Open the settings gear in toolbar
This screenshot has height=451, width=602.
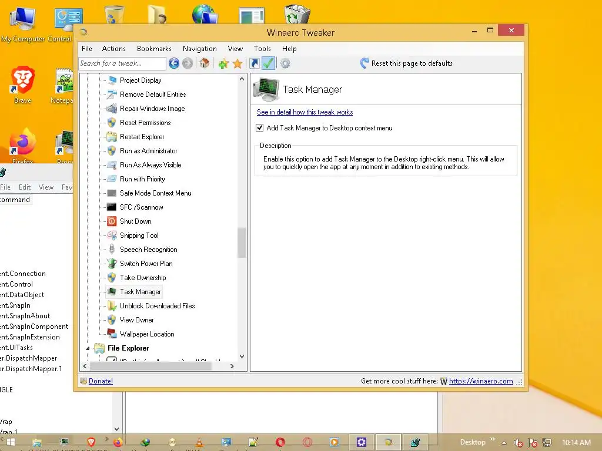tap(285, 63)
